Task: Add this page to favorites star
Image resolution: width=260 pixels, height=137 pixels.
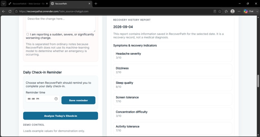Action: coord(220,11)
